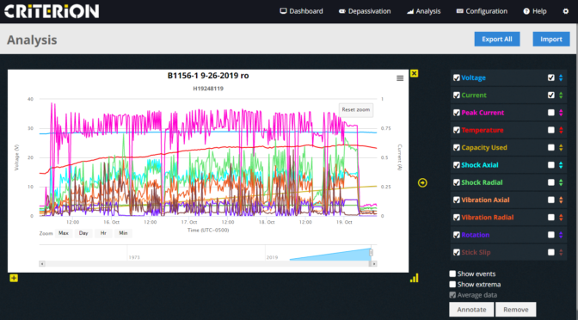Click Temperature axis up-down arrows

click(x=561, y=130)
